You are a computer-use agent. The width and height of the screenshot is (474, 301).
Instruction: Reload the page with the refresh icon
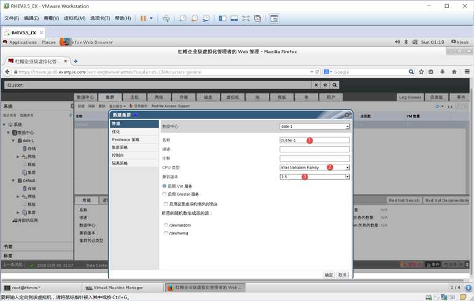click(x=317, y=72)
